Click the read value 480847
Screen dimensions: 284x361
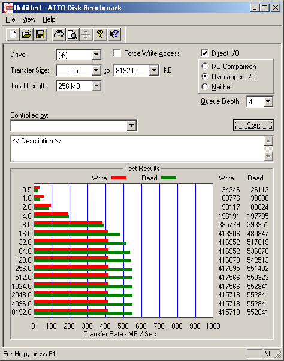click(258, 234)
